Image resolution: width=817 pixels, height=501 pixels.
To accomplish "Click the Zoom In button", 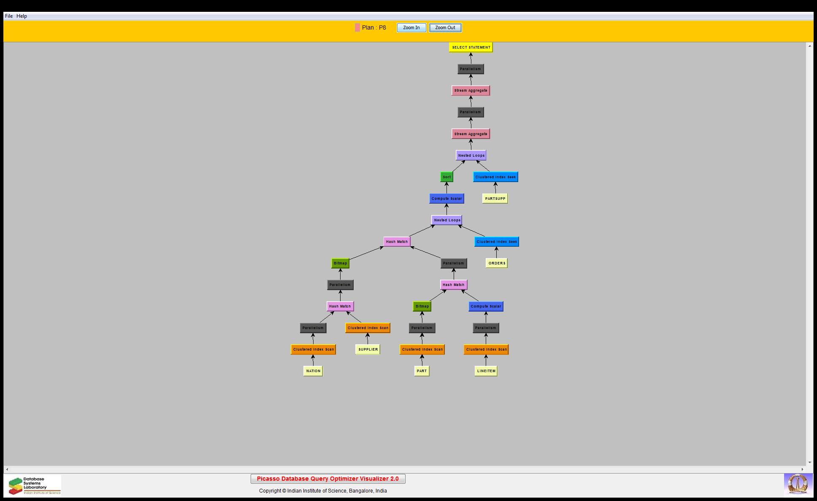I will pos(411,28).
